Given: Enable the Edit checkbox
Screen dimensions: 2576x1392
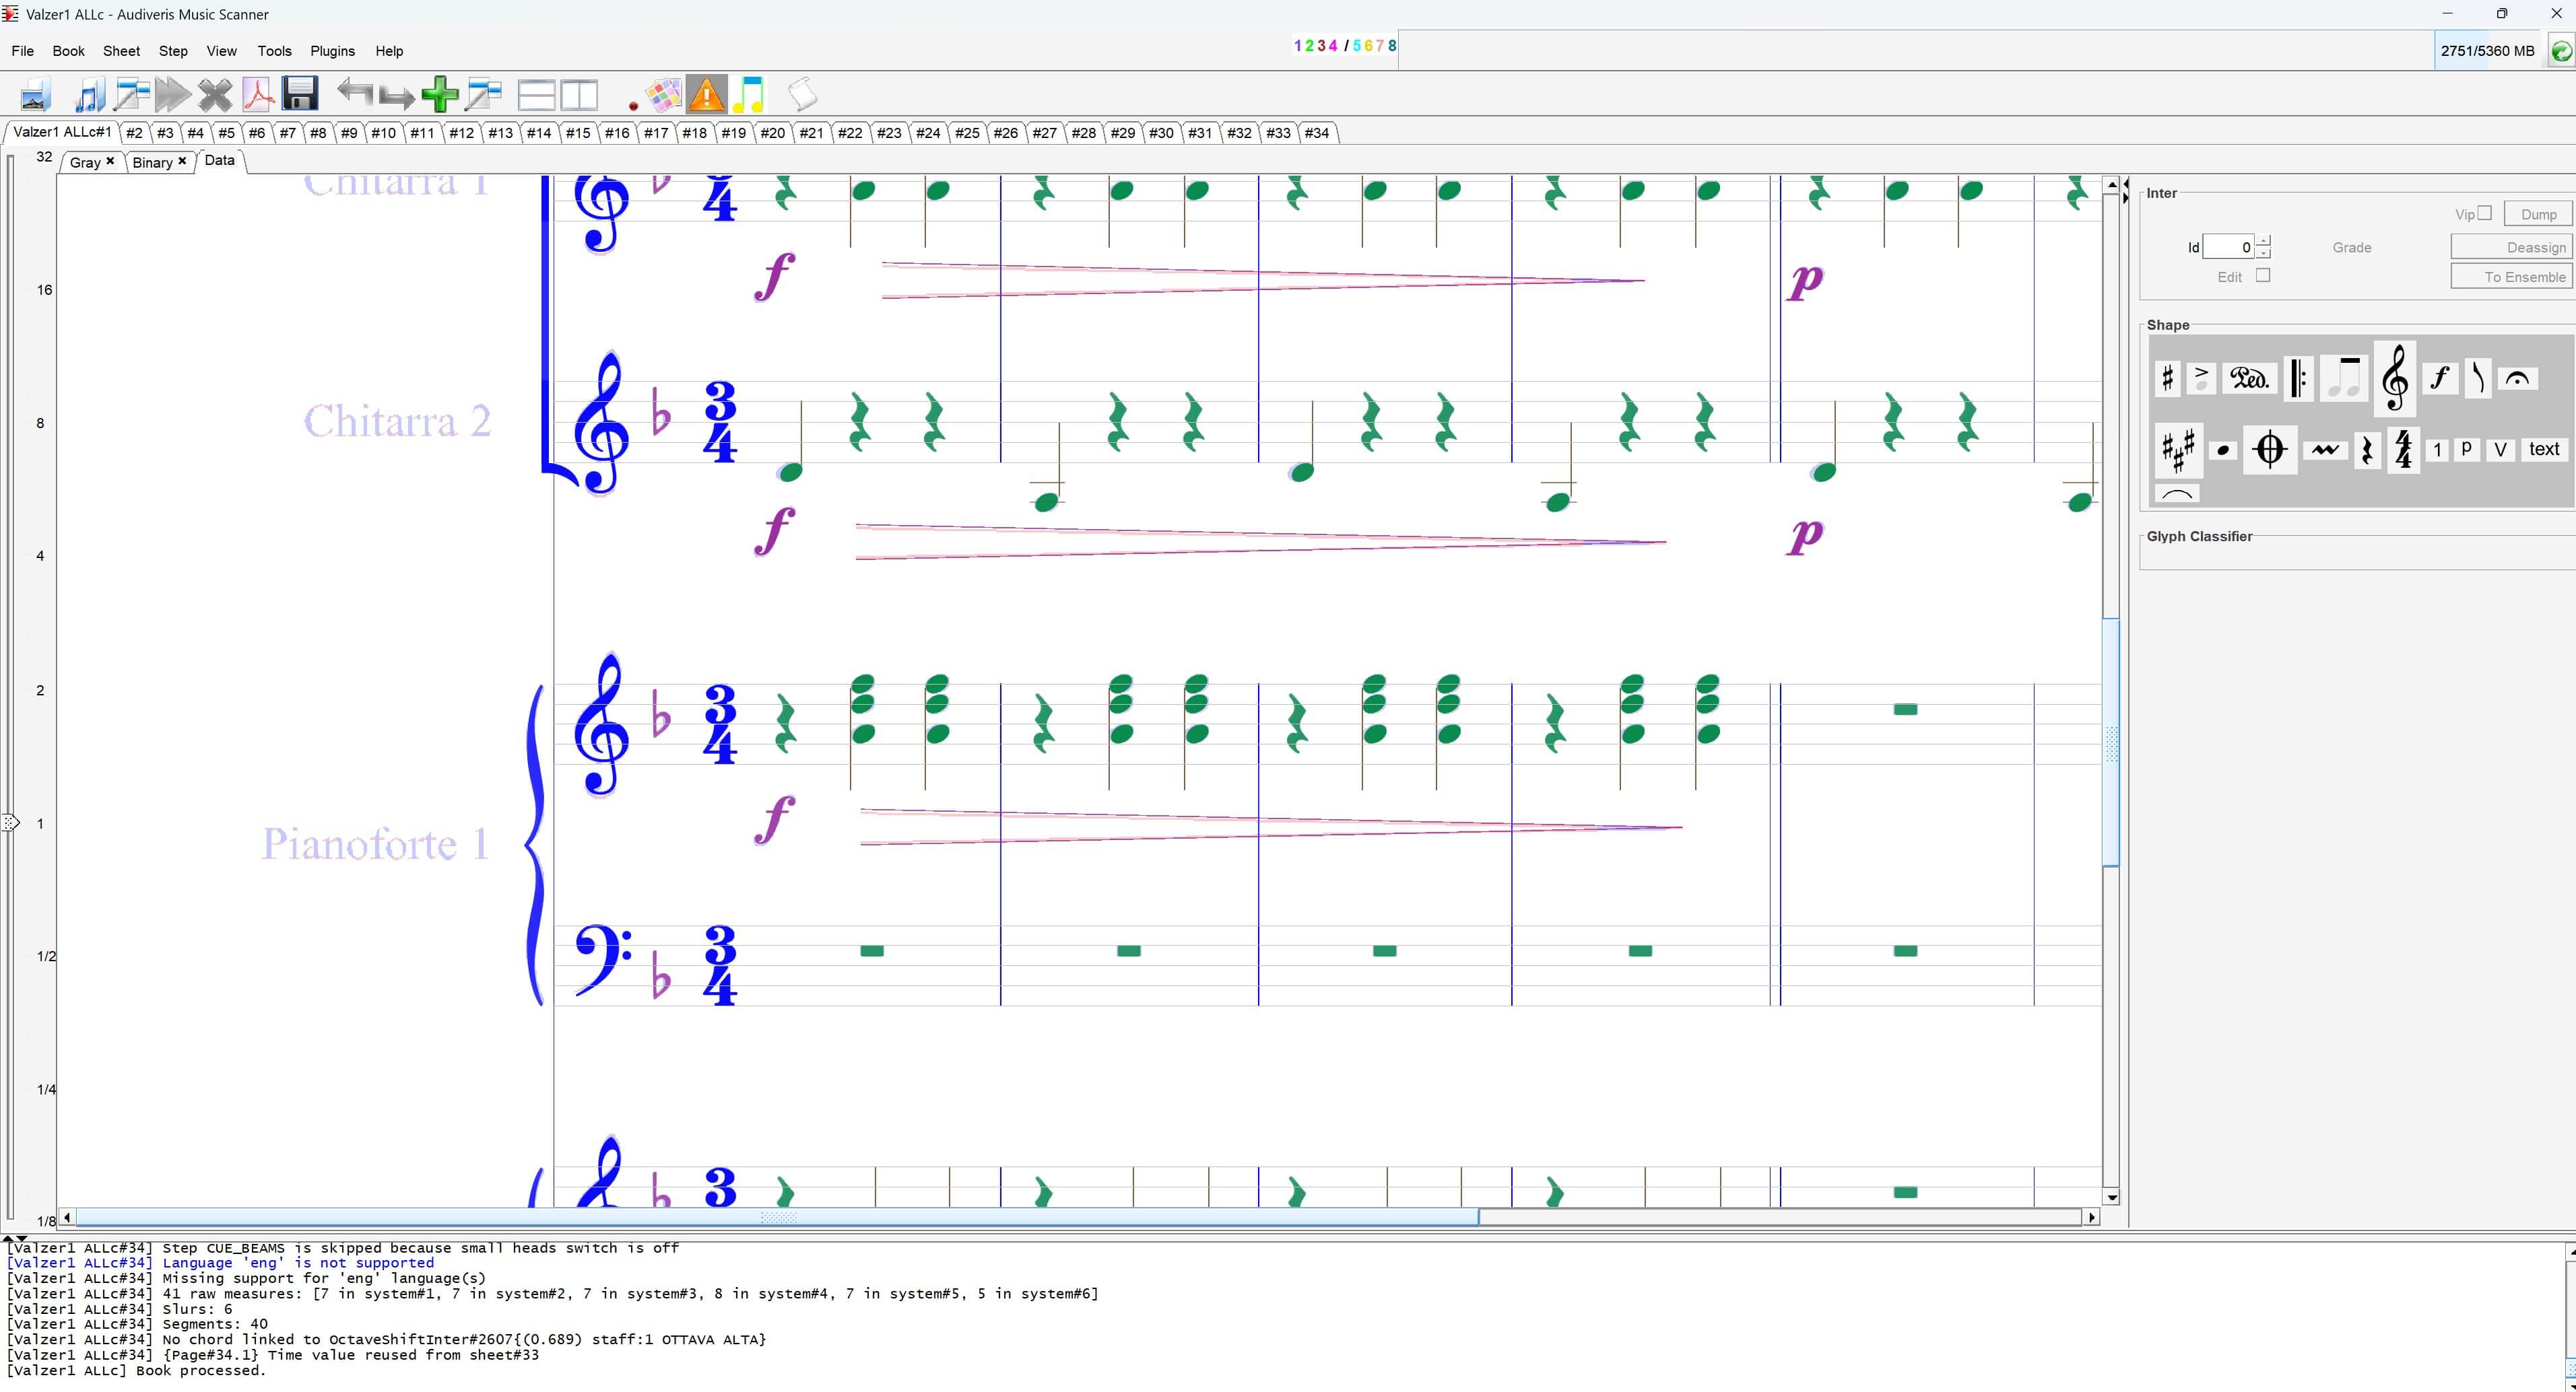Looking at the screenshot, I should click(x=2263, y=276).
